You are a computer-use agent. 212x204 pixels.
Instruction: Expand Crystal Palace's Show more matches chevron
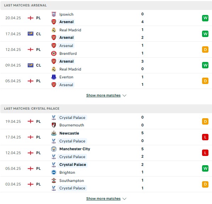pos(124,199)
